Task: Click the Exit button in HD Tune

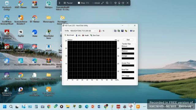Action: pyautogui.click(x=132, y=31)
